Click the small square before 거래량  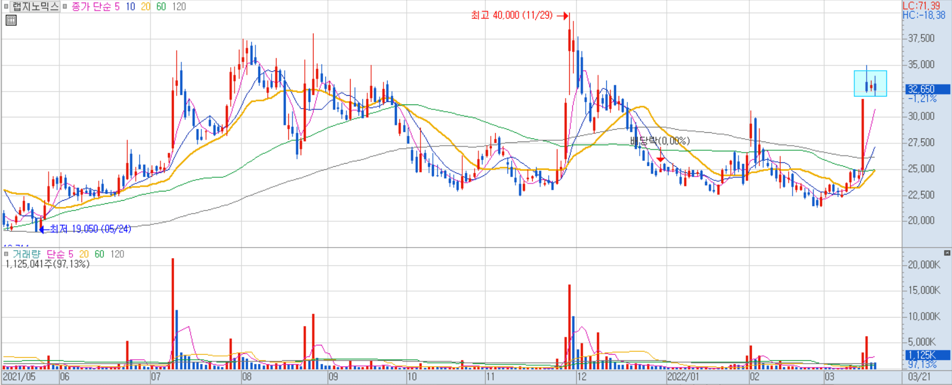click(6, 254)
